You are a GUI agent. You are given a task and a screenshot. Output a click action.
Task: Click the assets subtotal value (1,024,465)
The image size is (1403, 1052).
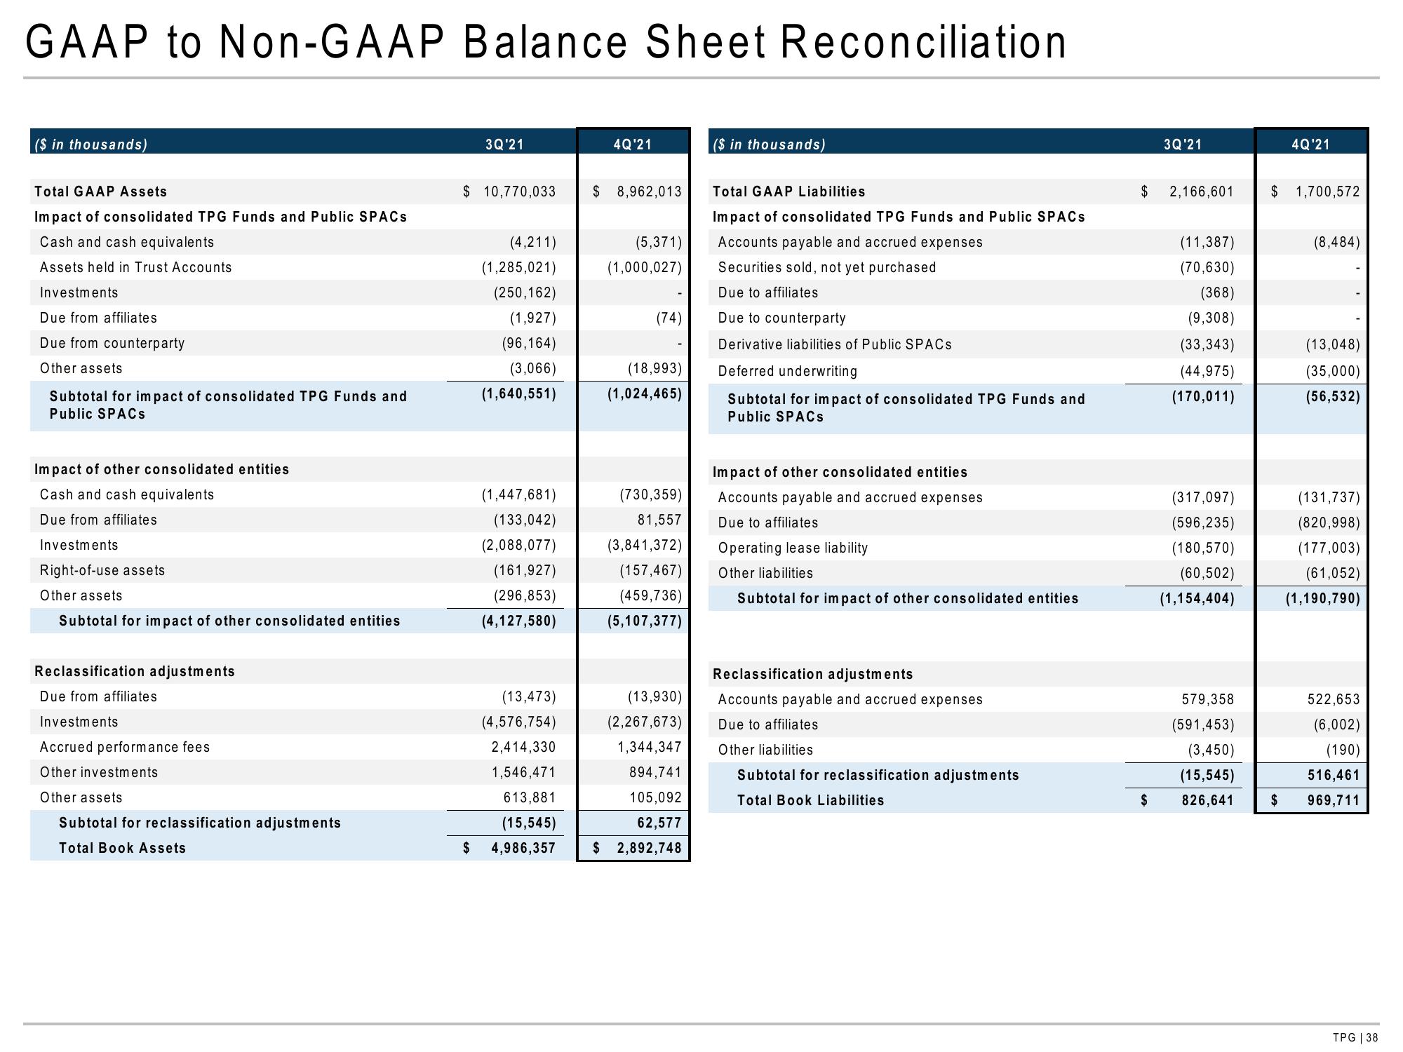[x=645, y=393]
